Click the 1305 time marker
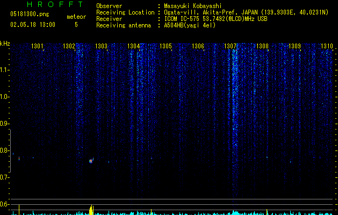Image resolution: width=338 pixels, height=215 pixels. 166,46
